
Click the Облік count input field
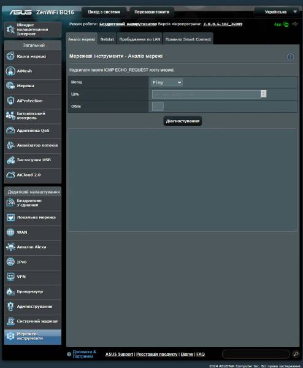tap(158, 106)
